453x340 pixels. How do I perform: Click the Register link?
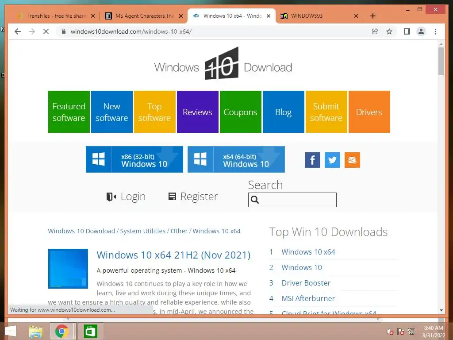point(193,197)
